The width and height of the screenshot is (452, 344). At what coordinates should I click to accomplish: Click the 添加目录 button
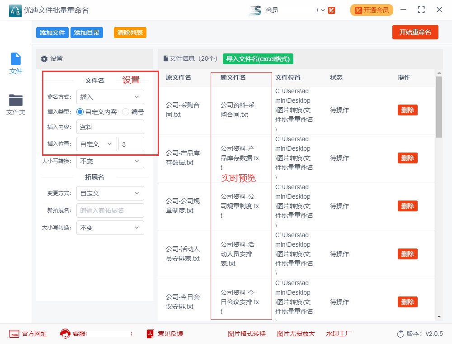[x=86, y=33]
